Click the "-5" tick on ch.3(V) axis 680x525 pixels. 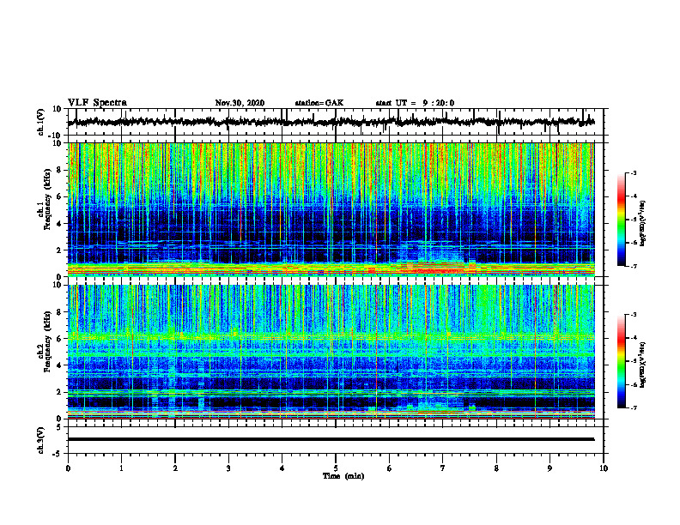(x=58, y=454)
